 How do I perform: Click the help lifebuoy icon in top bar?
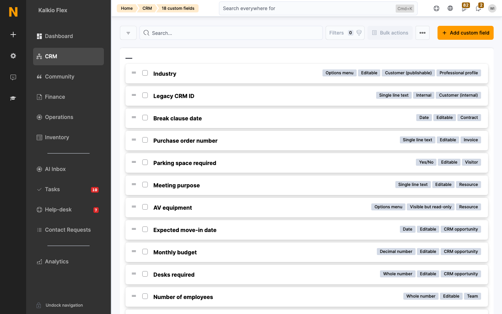tap(436, 8)
